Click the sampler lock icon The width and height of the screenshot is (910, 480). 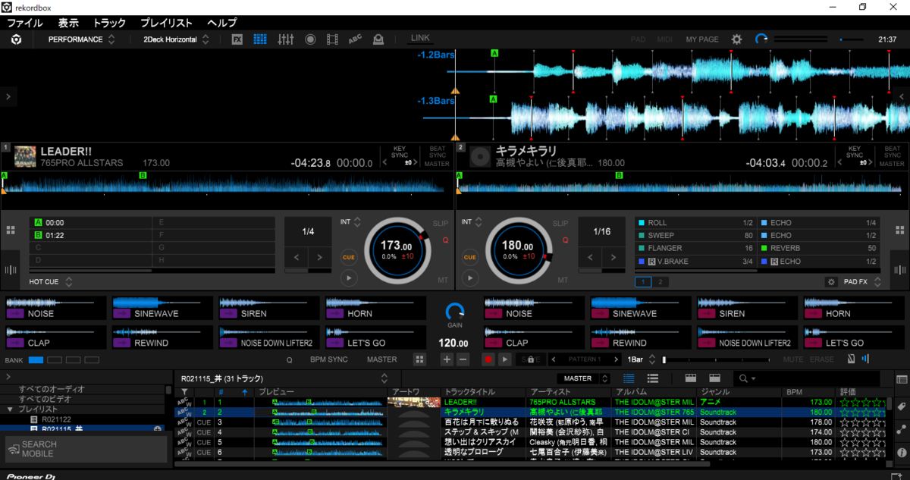(532, 359)
